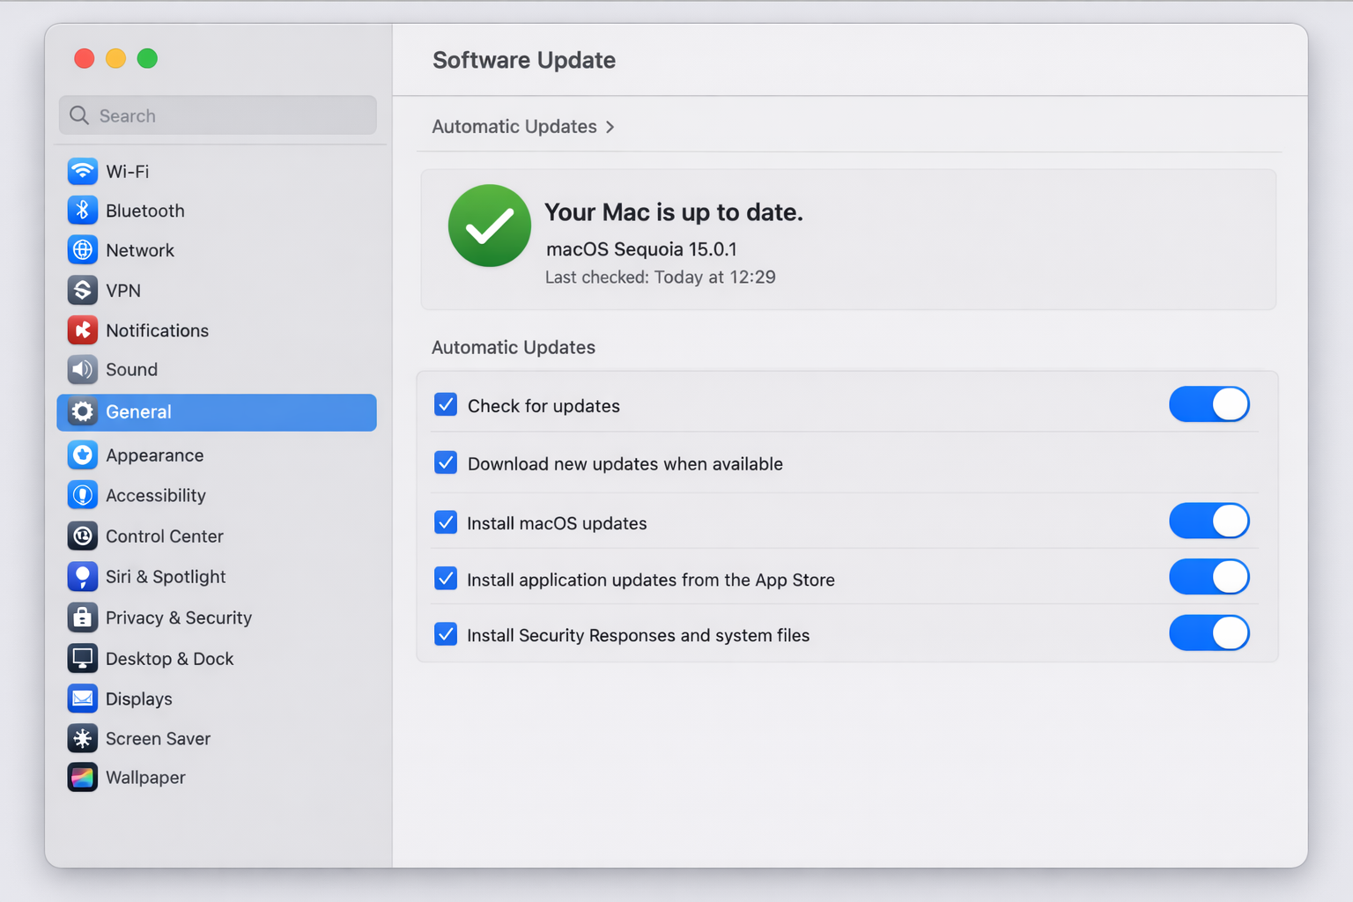
Task: Open Sound settings
Action: point(217,369)
